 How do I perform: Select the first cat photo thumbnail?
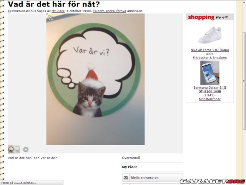pyautogui.click(x=11, y=150)
